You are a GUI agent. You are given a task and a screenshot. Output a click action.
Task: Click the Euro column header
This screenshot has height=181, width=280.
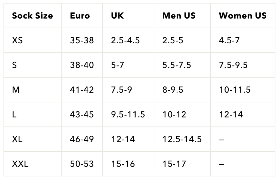(80, 16)
